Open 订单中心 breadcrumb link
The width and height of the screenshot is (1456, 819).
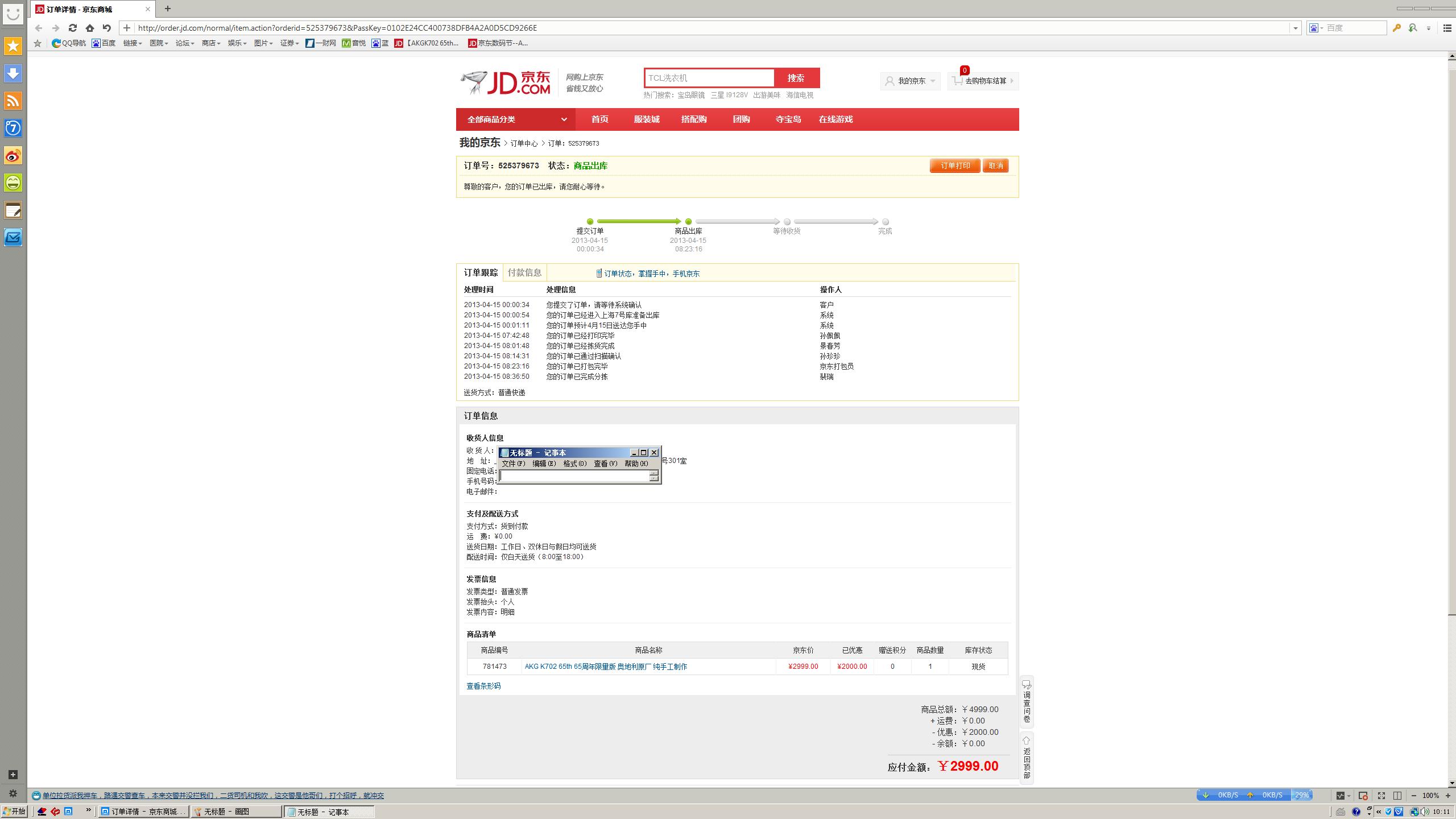click(x=524, y=143)
